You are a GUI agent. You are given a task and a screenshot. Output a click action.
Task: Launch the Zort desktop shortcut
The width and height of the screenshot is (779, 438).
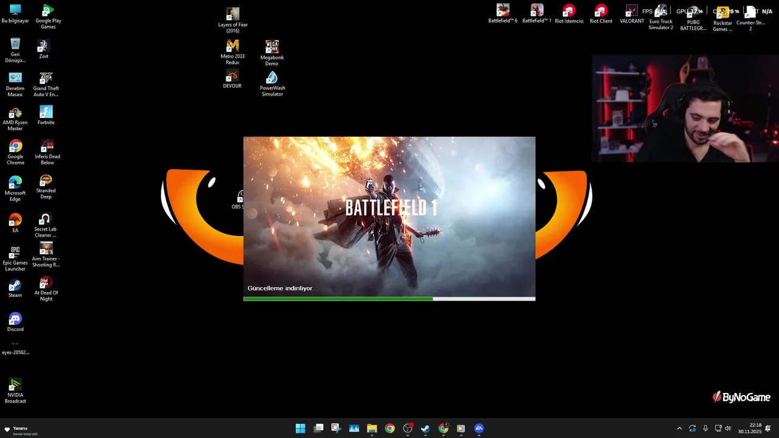[43, 49]
